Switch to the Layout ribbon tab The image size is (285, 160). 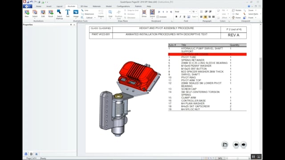(59, 6)
